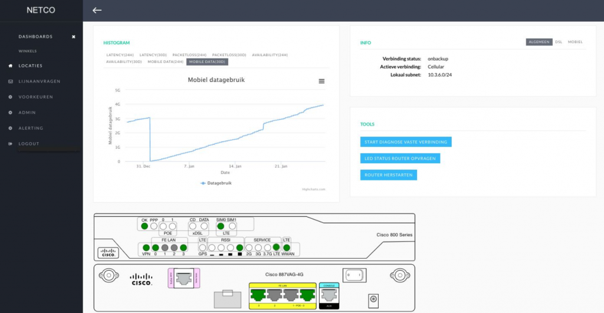Click the gear icon beside Admin
The height and width of the screenshot is (313, 604).
(11, 113)
